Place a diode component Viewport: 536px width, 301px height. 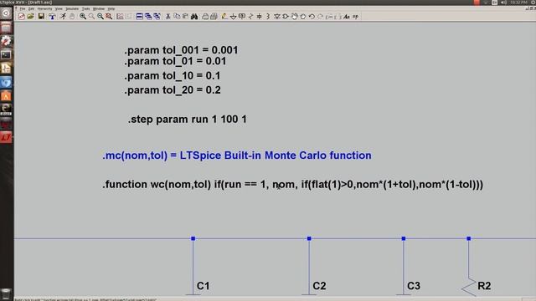point(277,17)
